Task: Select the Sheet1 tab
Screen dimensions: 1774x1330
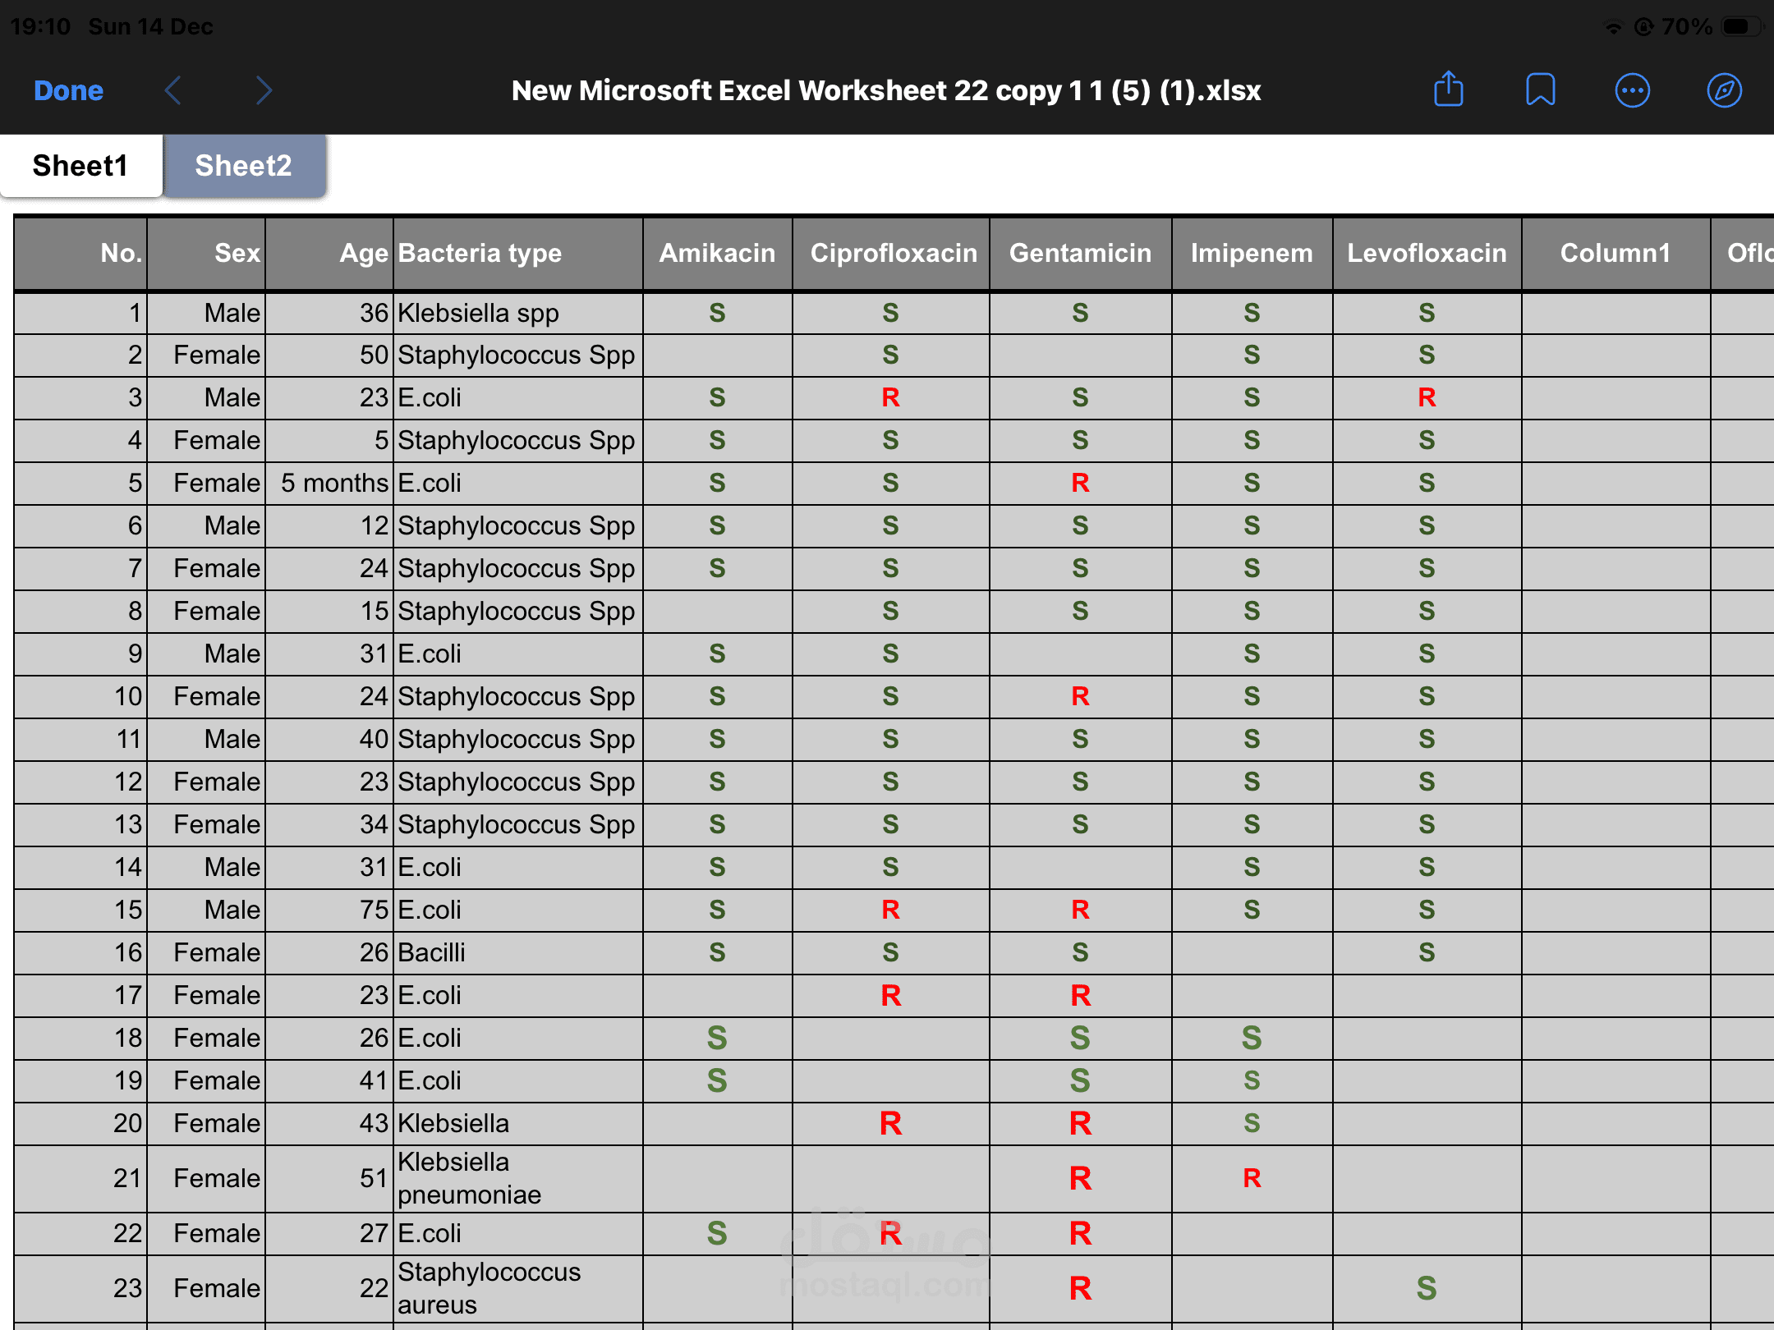Action: tap(80, 166)
